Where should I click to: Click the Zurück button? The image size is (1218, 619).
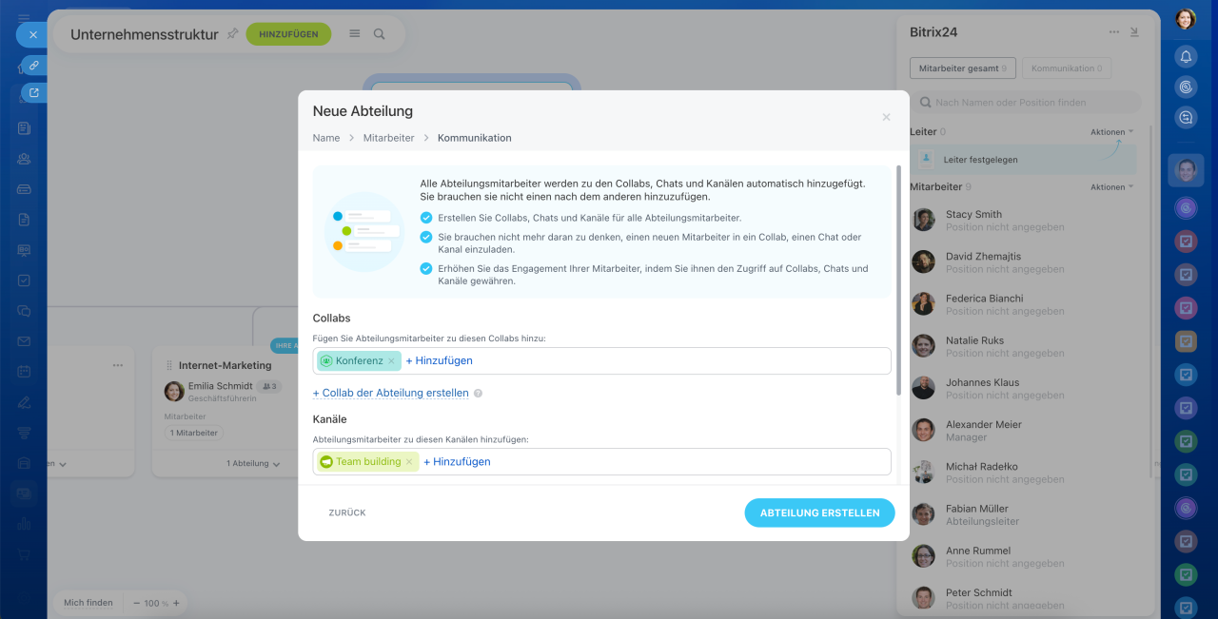347,513
